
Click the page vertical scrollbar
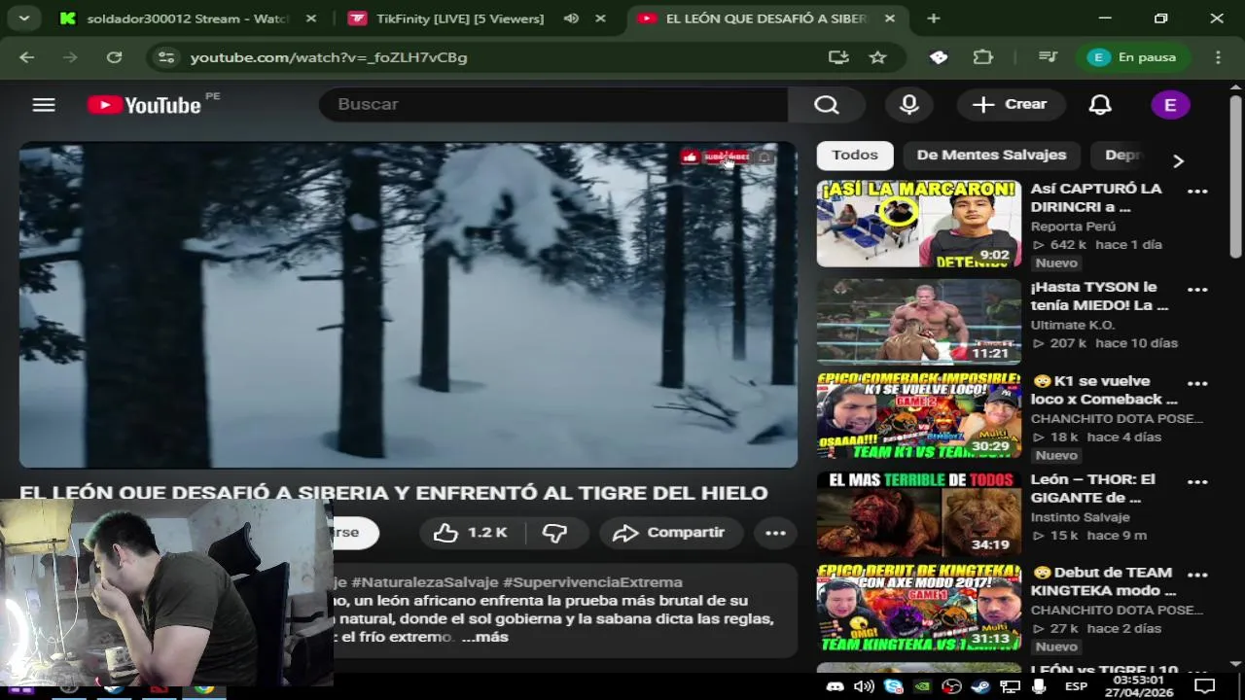(1235, 177)
